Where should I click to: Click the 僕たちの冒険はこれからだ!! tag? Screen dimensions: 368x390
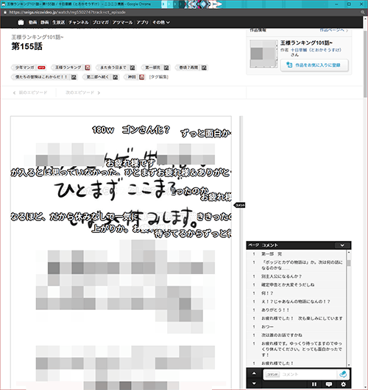[41, 77]
